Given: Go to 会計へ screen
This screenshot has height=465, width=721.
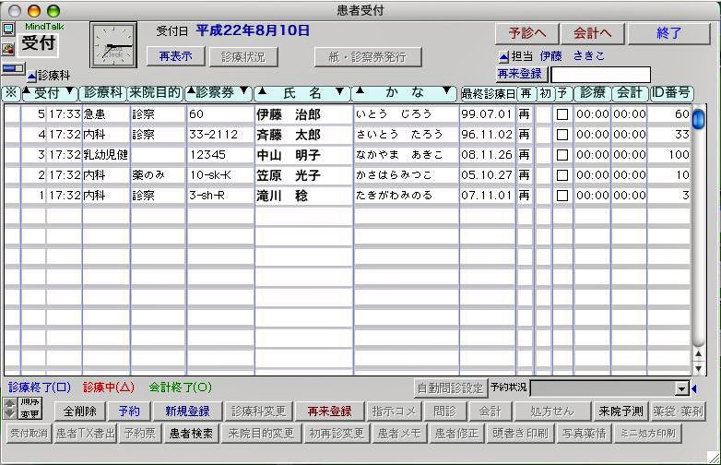Looking at the screenshot, I should click(x=592, y=33).
